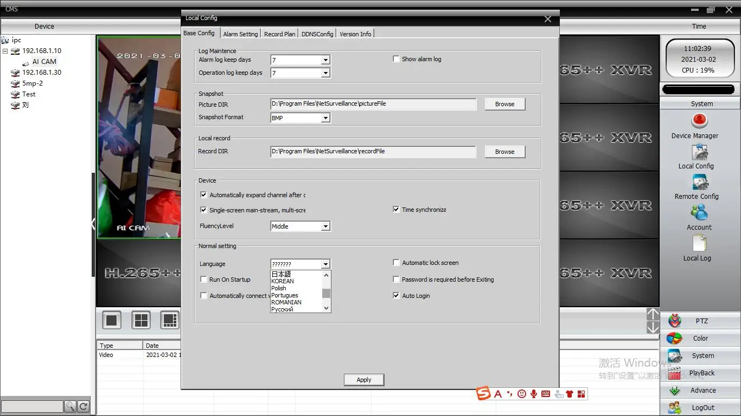Open the PlayBack panel
The width and height of the screenshot is (741, 416).
[x=700, y=373]
